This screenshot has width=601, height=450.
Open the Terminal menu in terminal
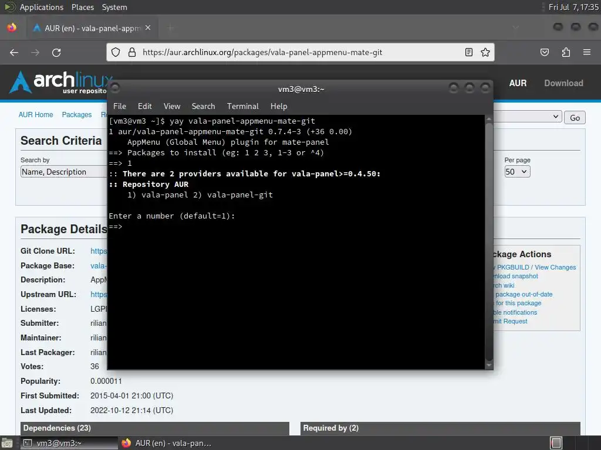(x=242, y=107)
